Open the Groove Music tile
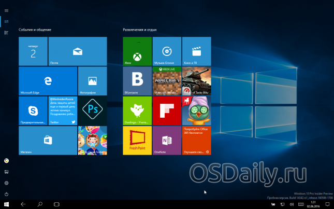Viewport: 334px width, 209px height. (x=167, y=51)
